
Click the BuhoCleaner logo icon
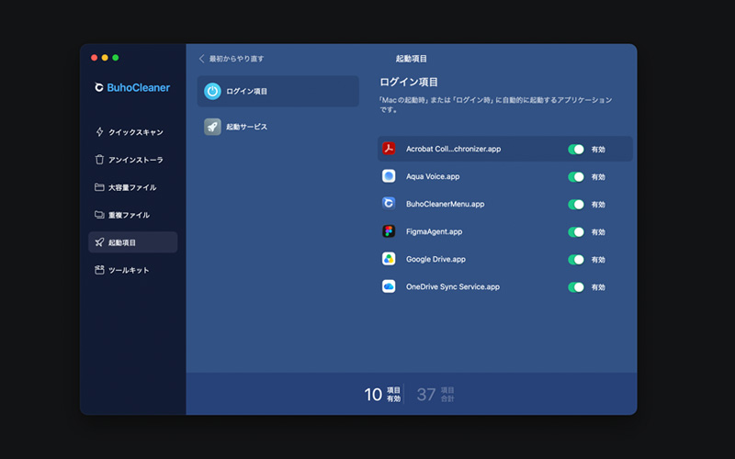(x=99, y=87)
